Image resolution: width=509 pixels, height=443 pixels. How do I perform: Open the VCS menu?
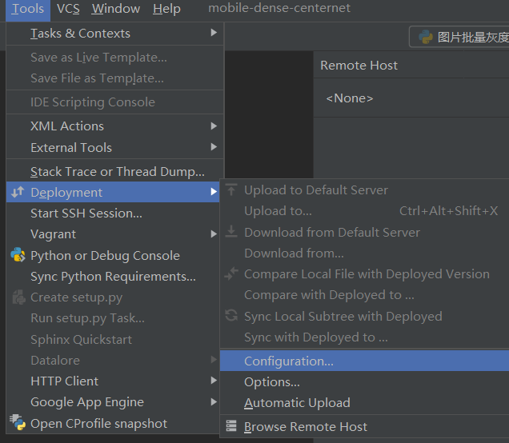(x=68, y=9)
